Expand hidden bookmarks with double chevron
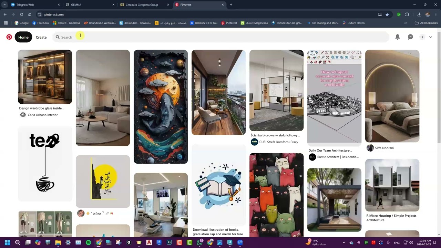The image size is (441, 248). click(406, 23)
